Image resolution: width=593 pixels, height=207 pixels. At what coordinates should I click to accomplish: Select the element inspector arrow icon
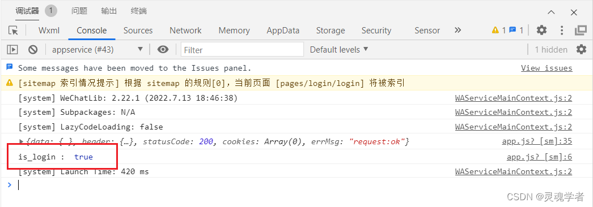(13, 31)
